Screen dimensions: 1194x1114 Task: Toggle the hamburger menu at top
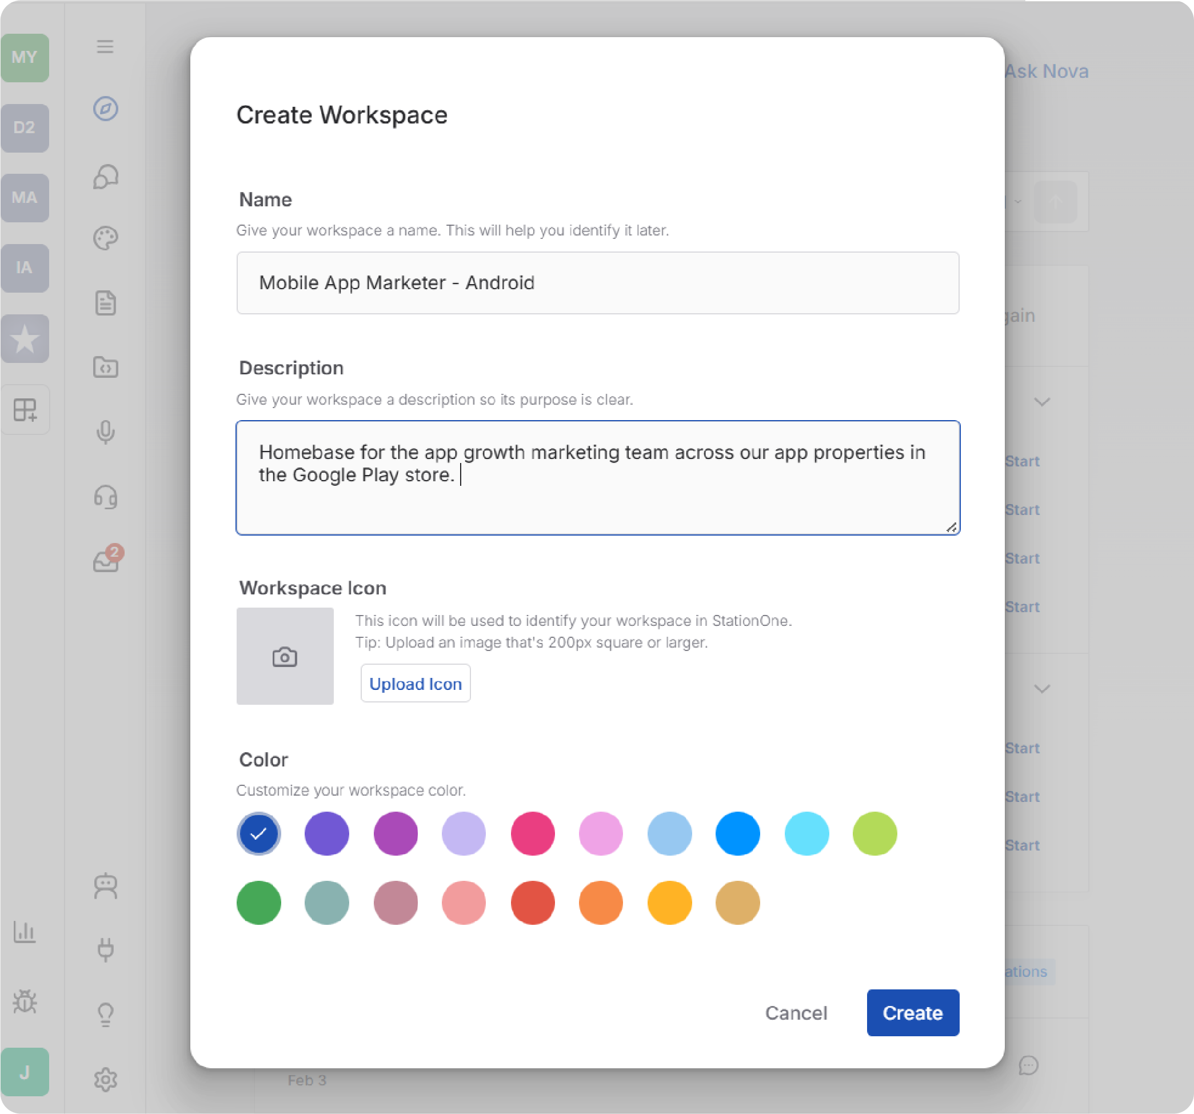point(105,47)
